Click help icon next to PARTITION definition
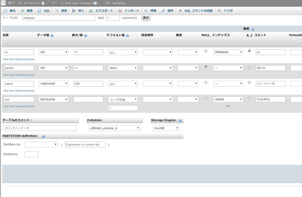This screenshot has height=197, width=302. click(x=43, y=137)
